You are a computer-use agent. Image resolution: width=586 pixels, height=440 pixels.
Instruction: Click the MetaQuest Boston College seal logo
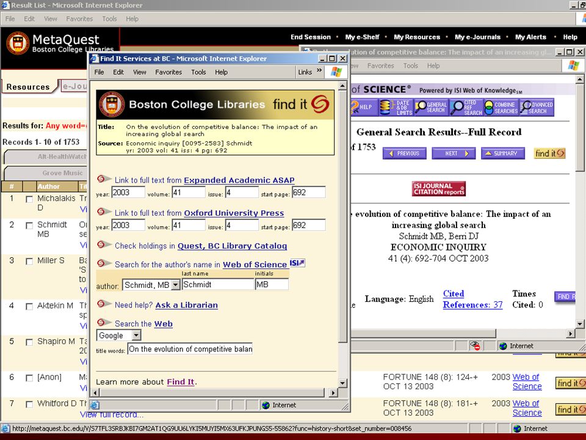pyautogui.click(x=18, y=43)
